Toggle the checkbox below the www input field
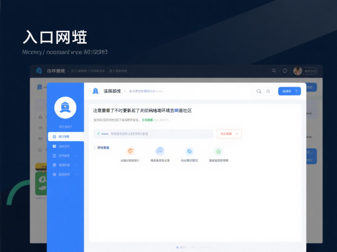 pos(95,148)
